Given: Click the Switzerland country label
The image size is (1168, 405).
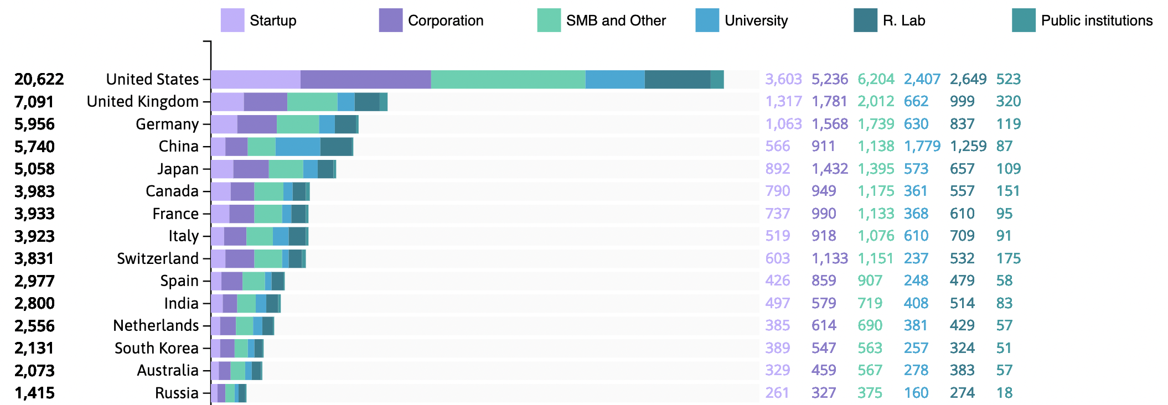Looking at the screenshot, I should tap(158, 258).
